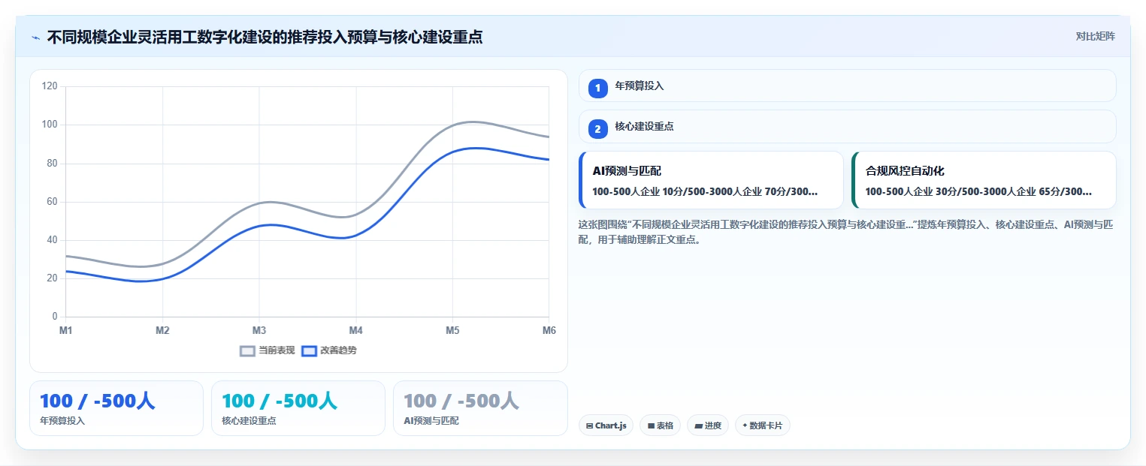Click the 120 y-axis value
The image size is (1146, 466).
point(50,86)
